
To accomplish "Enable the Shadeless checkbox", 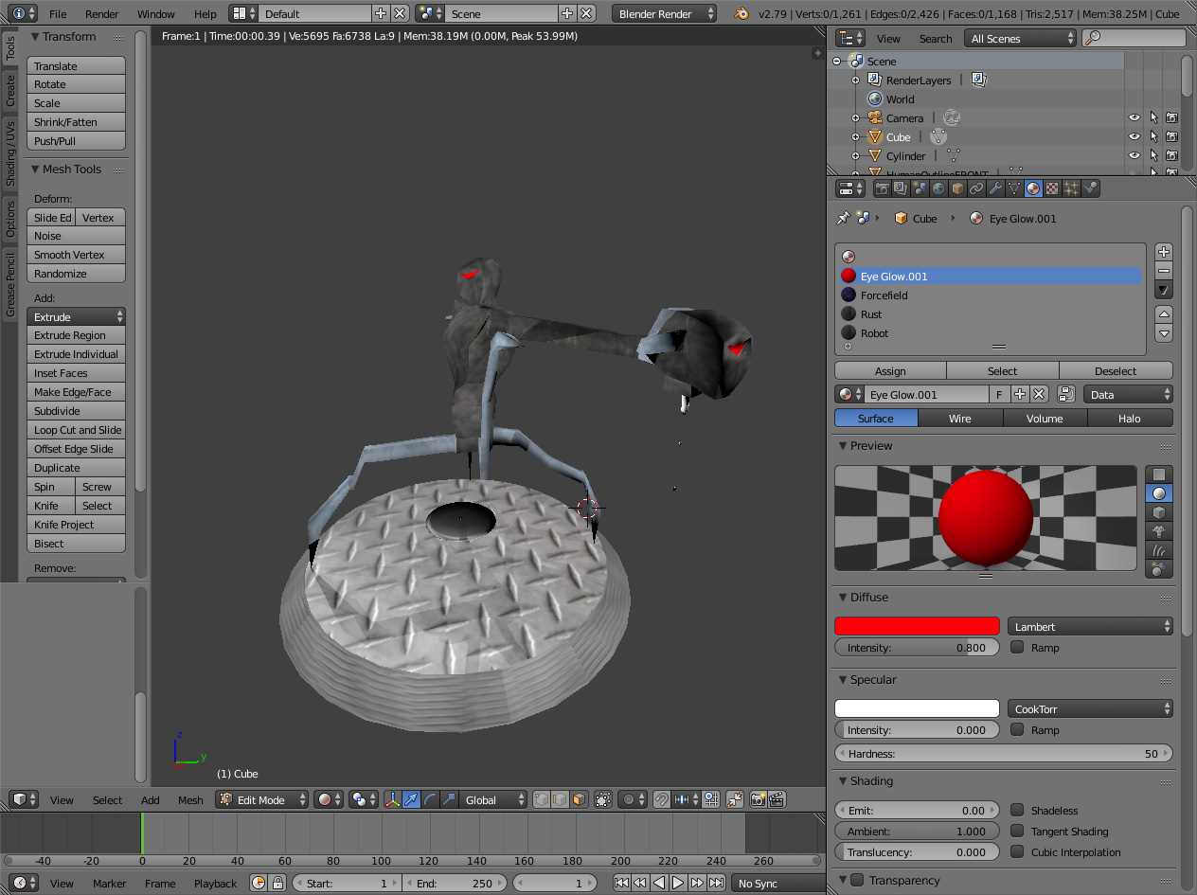I will click(x=1017, y=810).
